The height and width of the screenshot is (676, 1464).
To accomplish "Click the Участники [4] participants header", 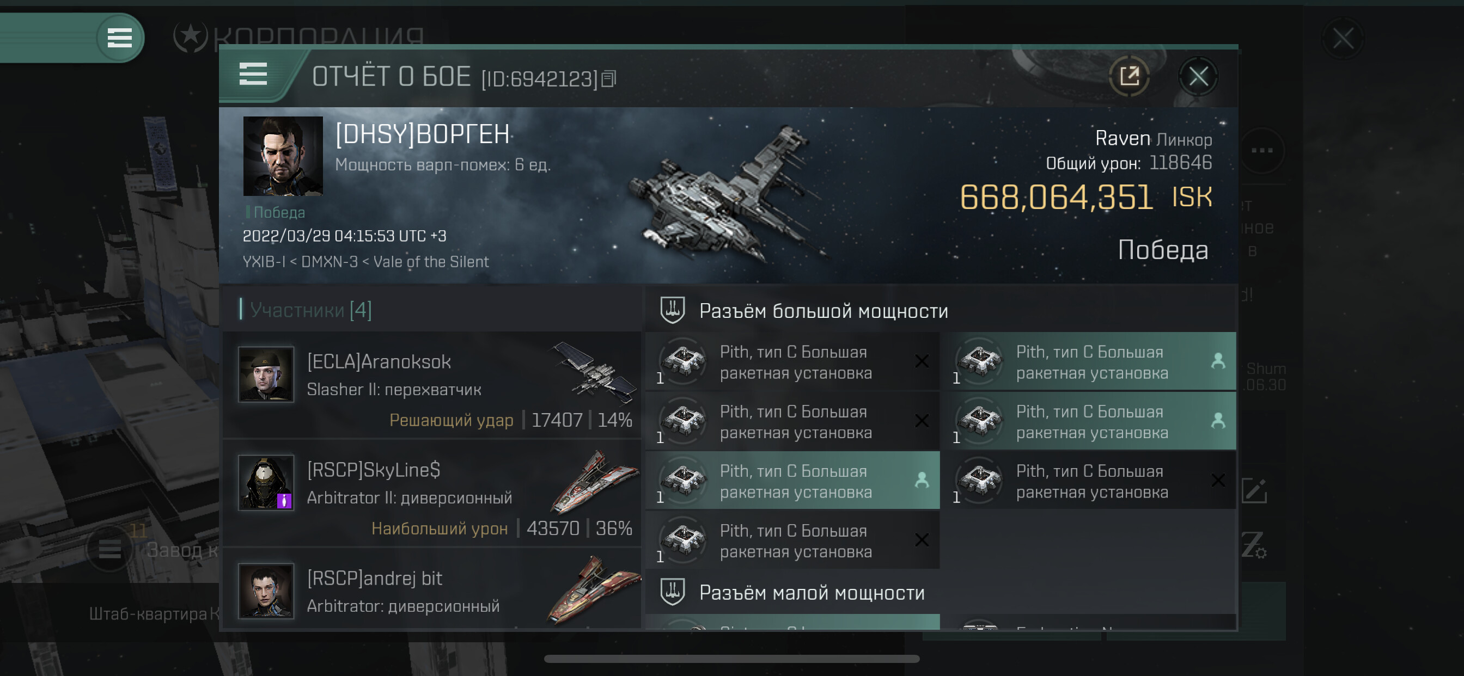I will pyautogui.click(x=310, y=310).
